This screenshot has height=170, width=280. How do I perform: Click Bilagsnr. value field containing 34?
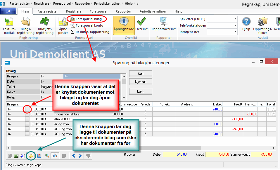click(92, 76)
